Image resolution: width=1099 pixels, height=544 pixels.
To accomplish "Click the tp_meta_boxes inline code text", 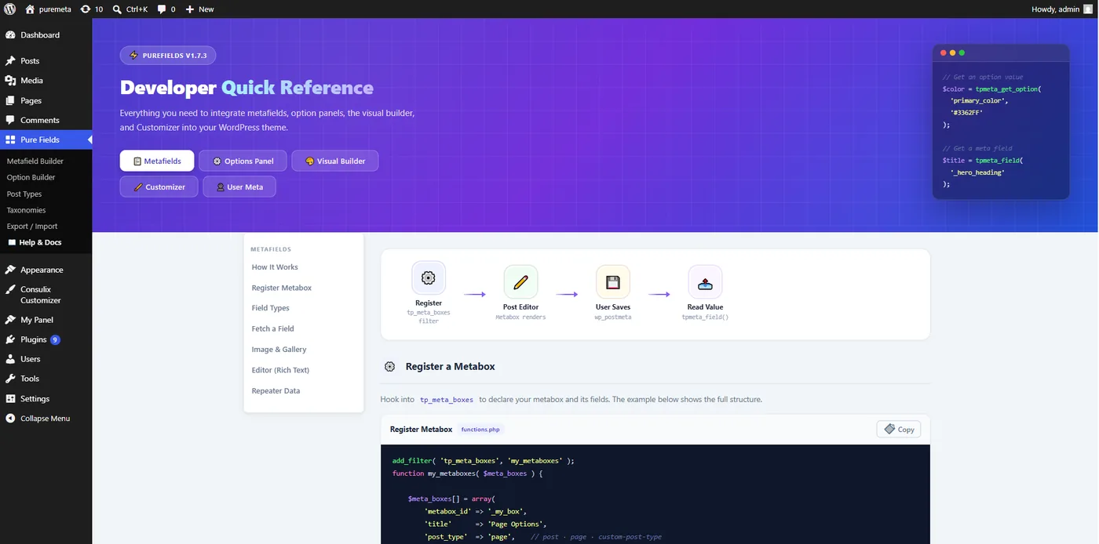I will click(447, 400).
